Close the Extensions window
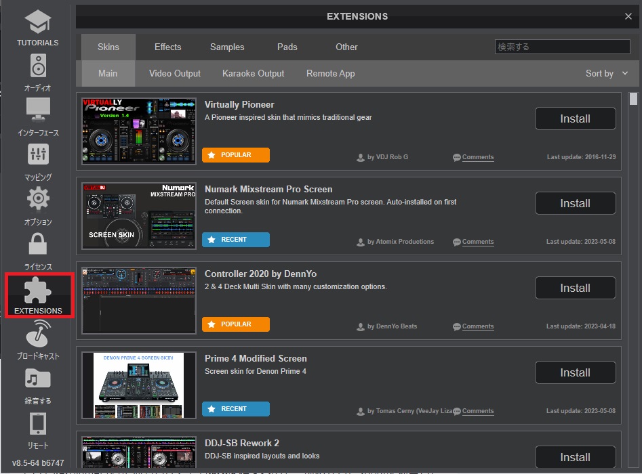The width and height of the screenshot is (642, 474). [x=628, y=16]
